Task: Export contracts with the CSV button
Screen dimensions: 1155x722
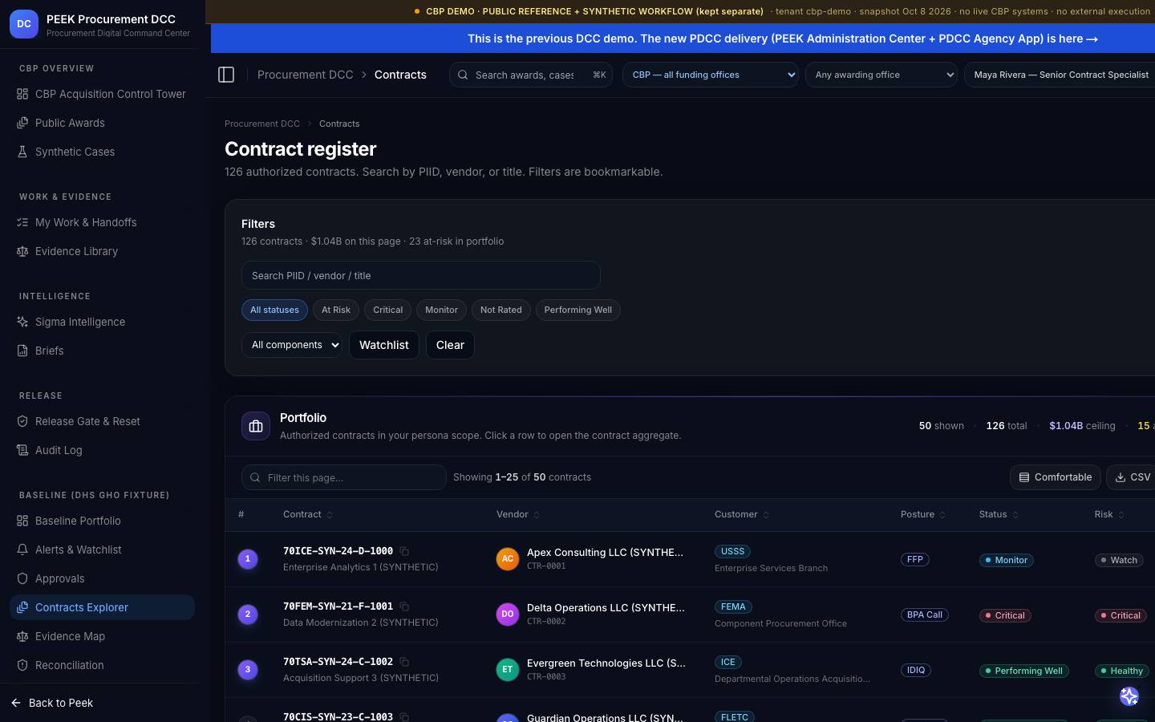Action: coord(1131,477)
